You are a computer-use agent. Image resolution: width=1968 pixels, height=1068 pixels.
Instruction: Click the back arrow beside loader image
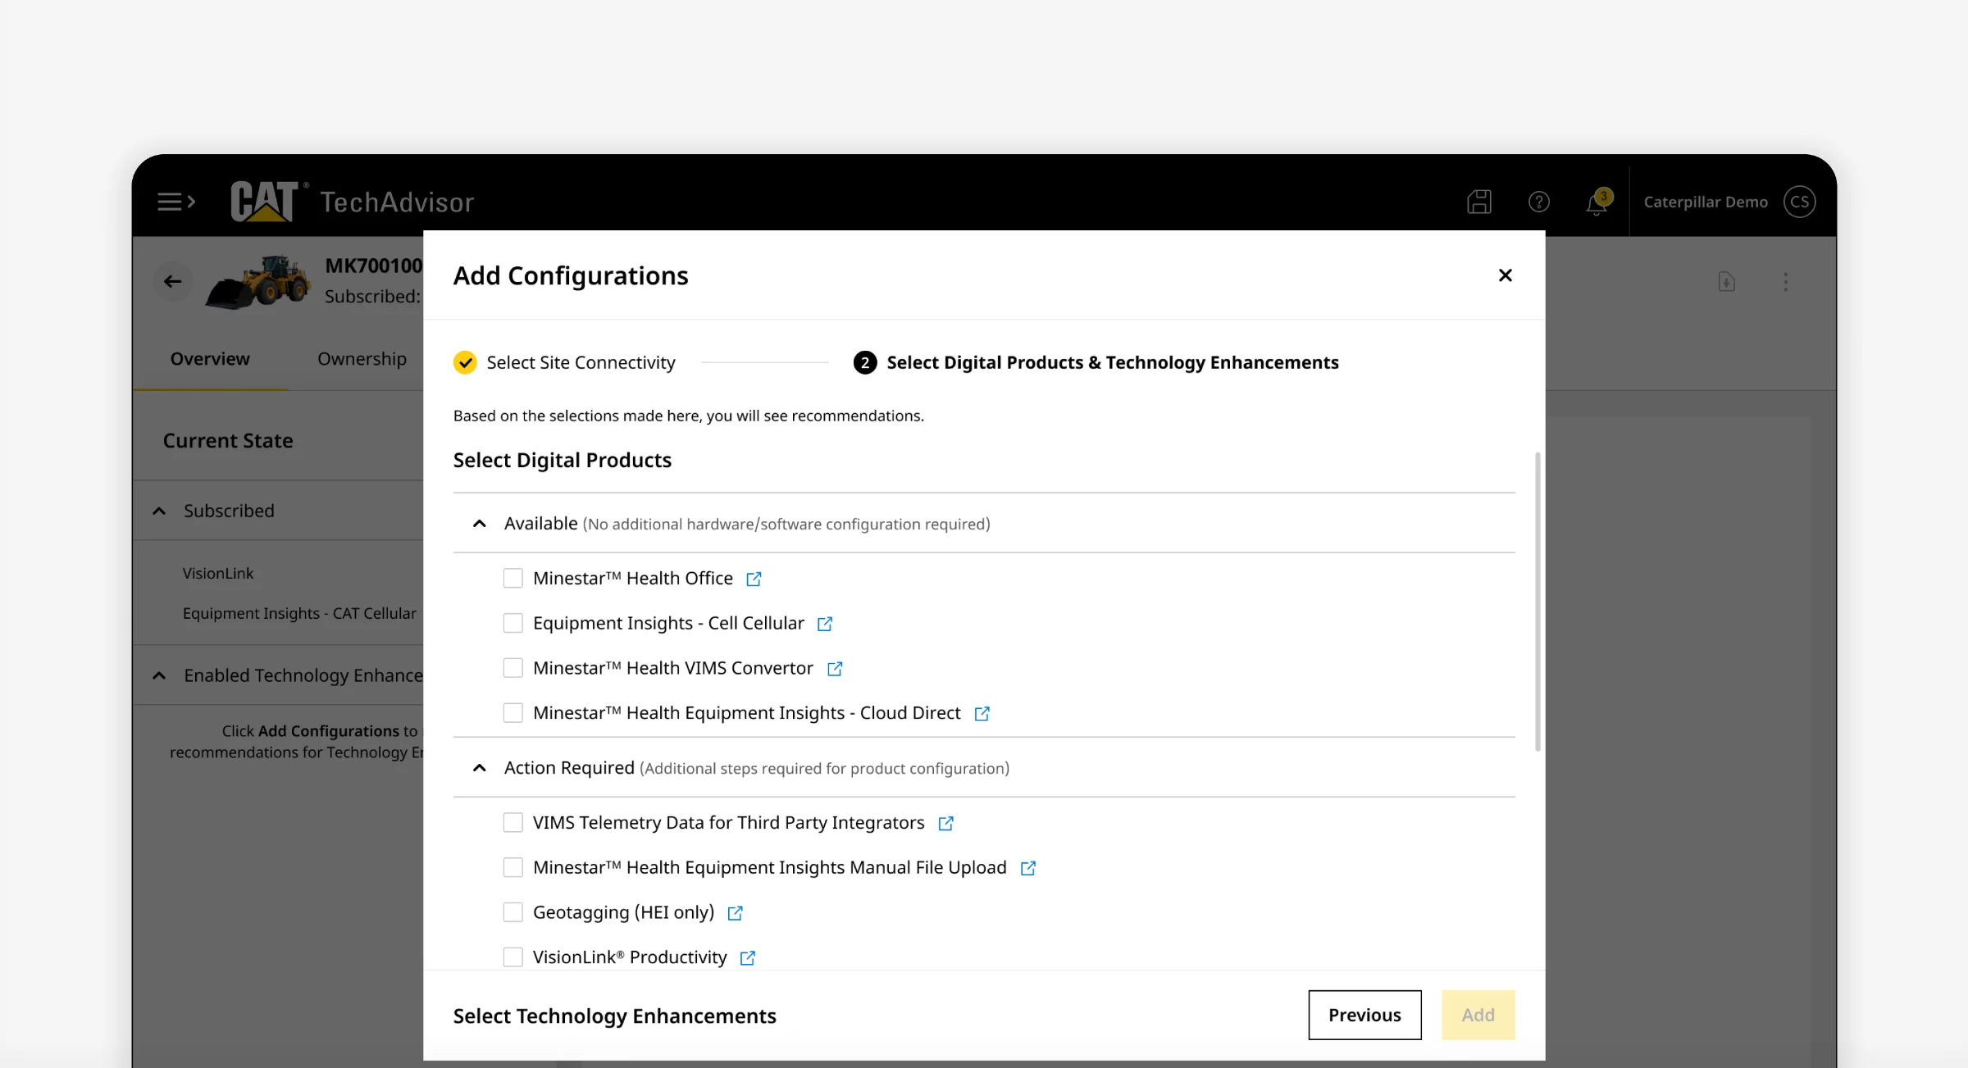(172, 281)
